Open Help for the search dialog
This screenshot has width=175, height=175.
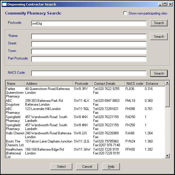click(x=111, y=167)
